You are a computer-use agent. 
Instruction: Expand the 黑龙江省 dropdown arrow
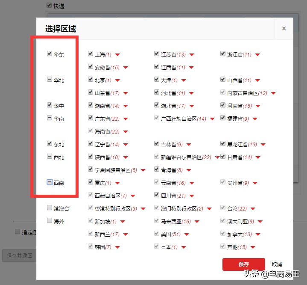point(263,145)
